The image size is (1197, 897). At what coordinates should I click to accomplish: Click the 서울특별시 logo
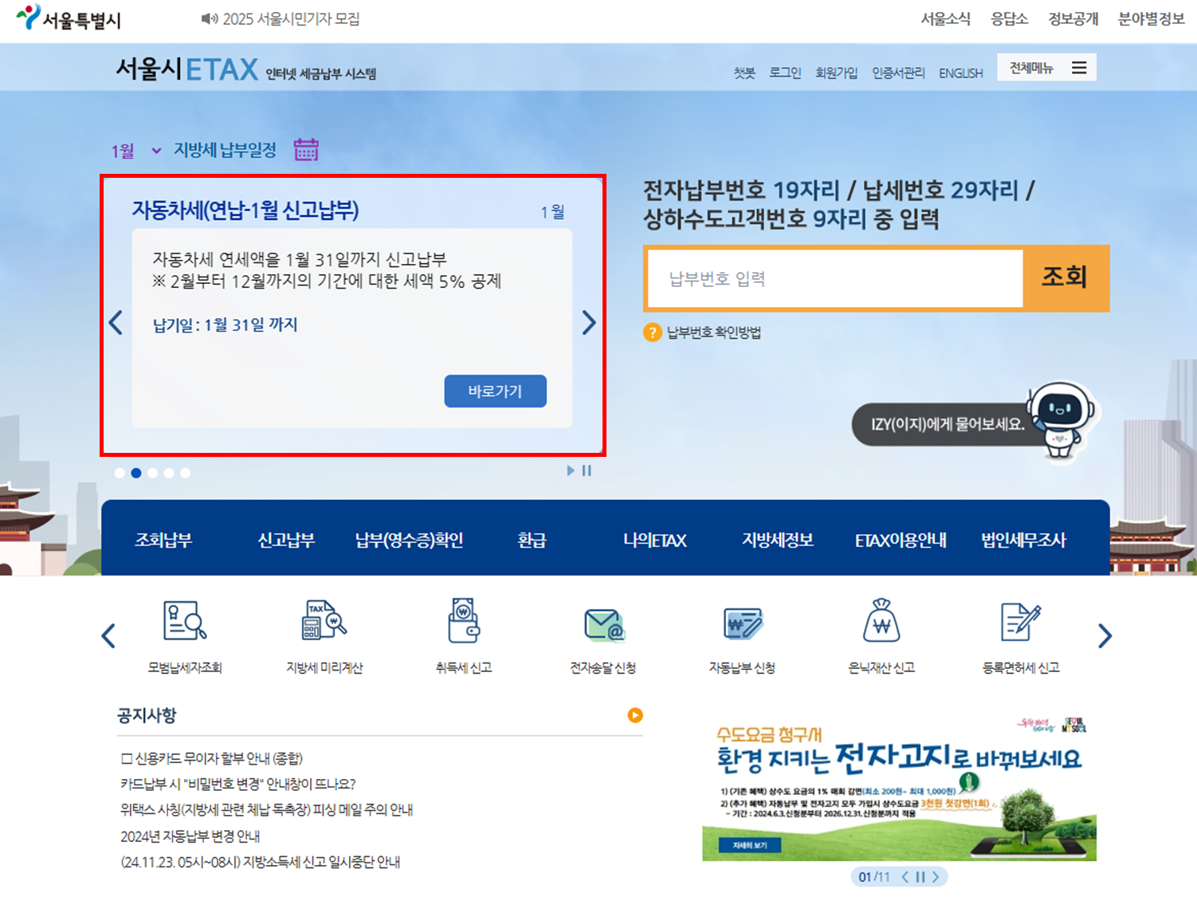tap(69, 18)
